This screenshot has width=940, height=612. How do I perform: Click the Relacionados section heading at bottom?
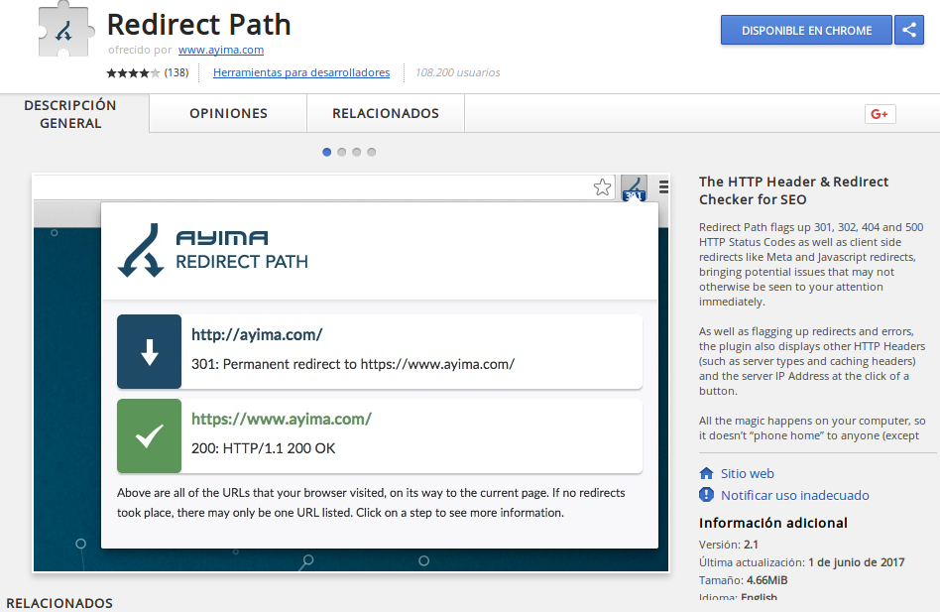tap(59, 603)
